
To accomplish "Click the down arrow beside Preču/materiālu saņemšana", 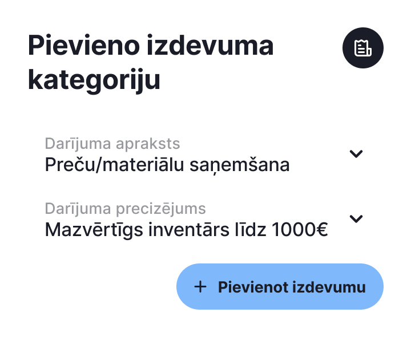I will coord(356,154).
